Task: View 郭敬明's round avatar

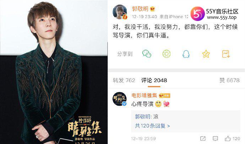Action: [x=120, y=12]
